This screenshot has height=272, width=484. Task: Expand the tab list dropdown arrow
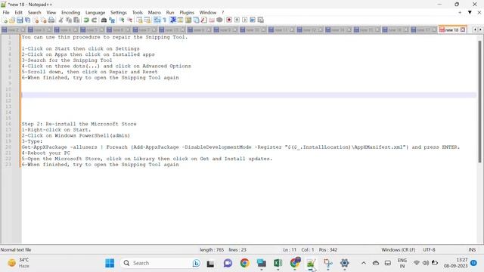pyautogui.click(x=470, y=12)
